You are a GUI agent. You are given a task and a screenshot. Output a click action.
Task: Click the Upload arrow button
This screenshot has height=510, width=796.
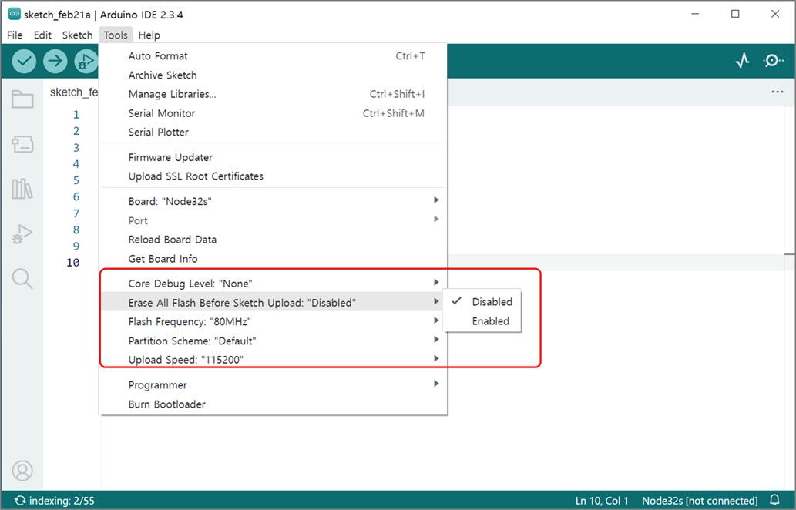(x=55, y=62)
